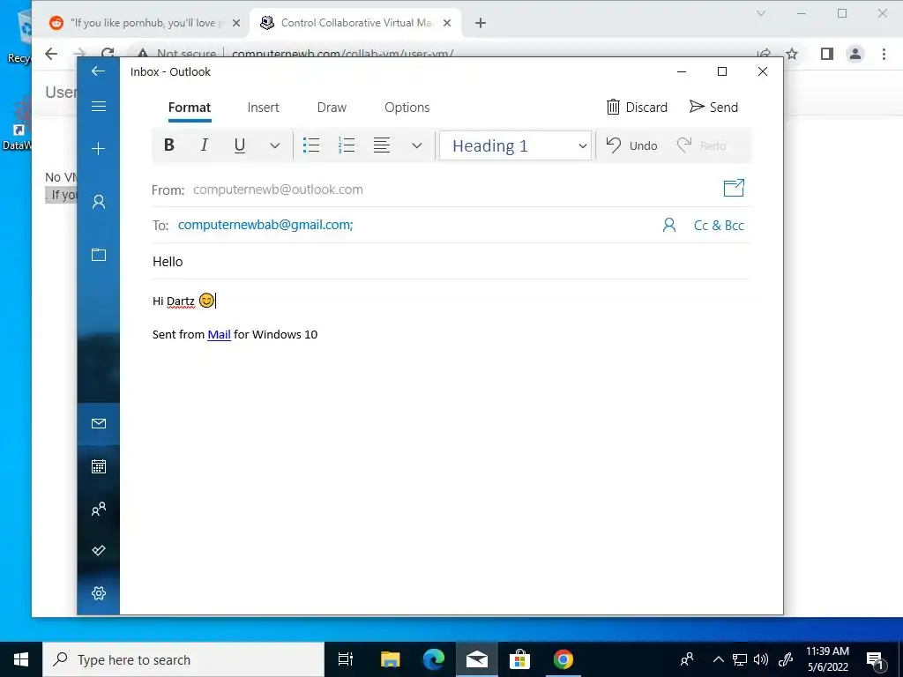
Task: Open the Draw tab
Action: [332, 108]
